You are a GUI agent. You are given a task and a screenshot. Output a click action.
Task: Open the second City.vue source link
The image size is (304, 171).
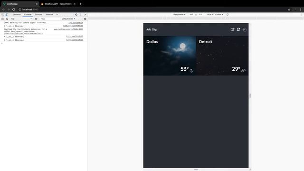(75, 40)
